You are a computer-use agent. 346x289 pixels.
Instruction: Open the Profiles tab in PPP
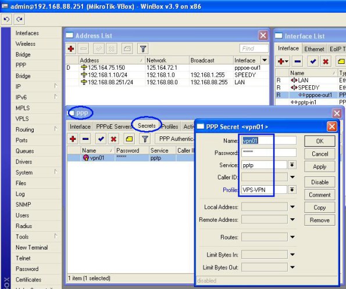tap(170, 127)
